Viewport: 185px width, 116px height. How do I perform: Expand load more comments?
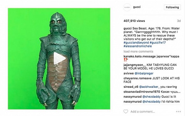coord(138,51)
